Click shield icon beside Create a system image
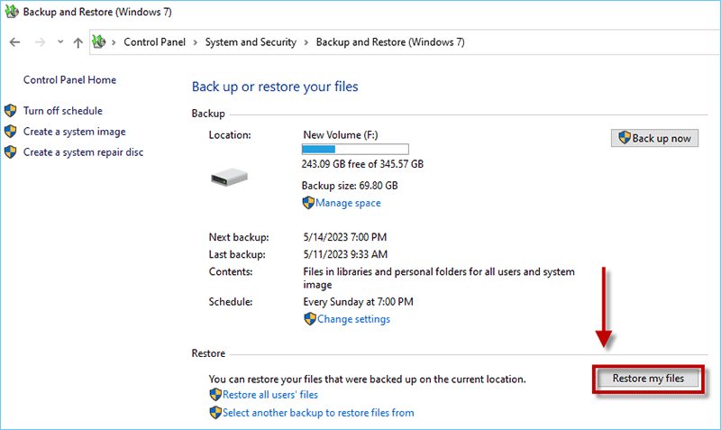Viewport: 721px width, 430px height. 11,132
